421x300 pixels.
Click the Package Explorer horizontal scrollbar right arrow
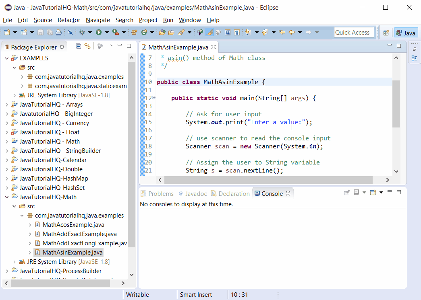coord(123,283)
